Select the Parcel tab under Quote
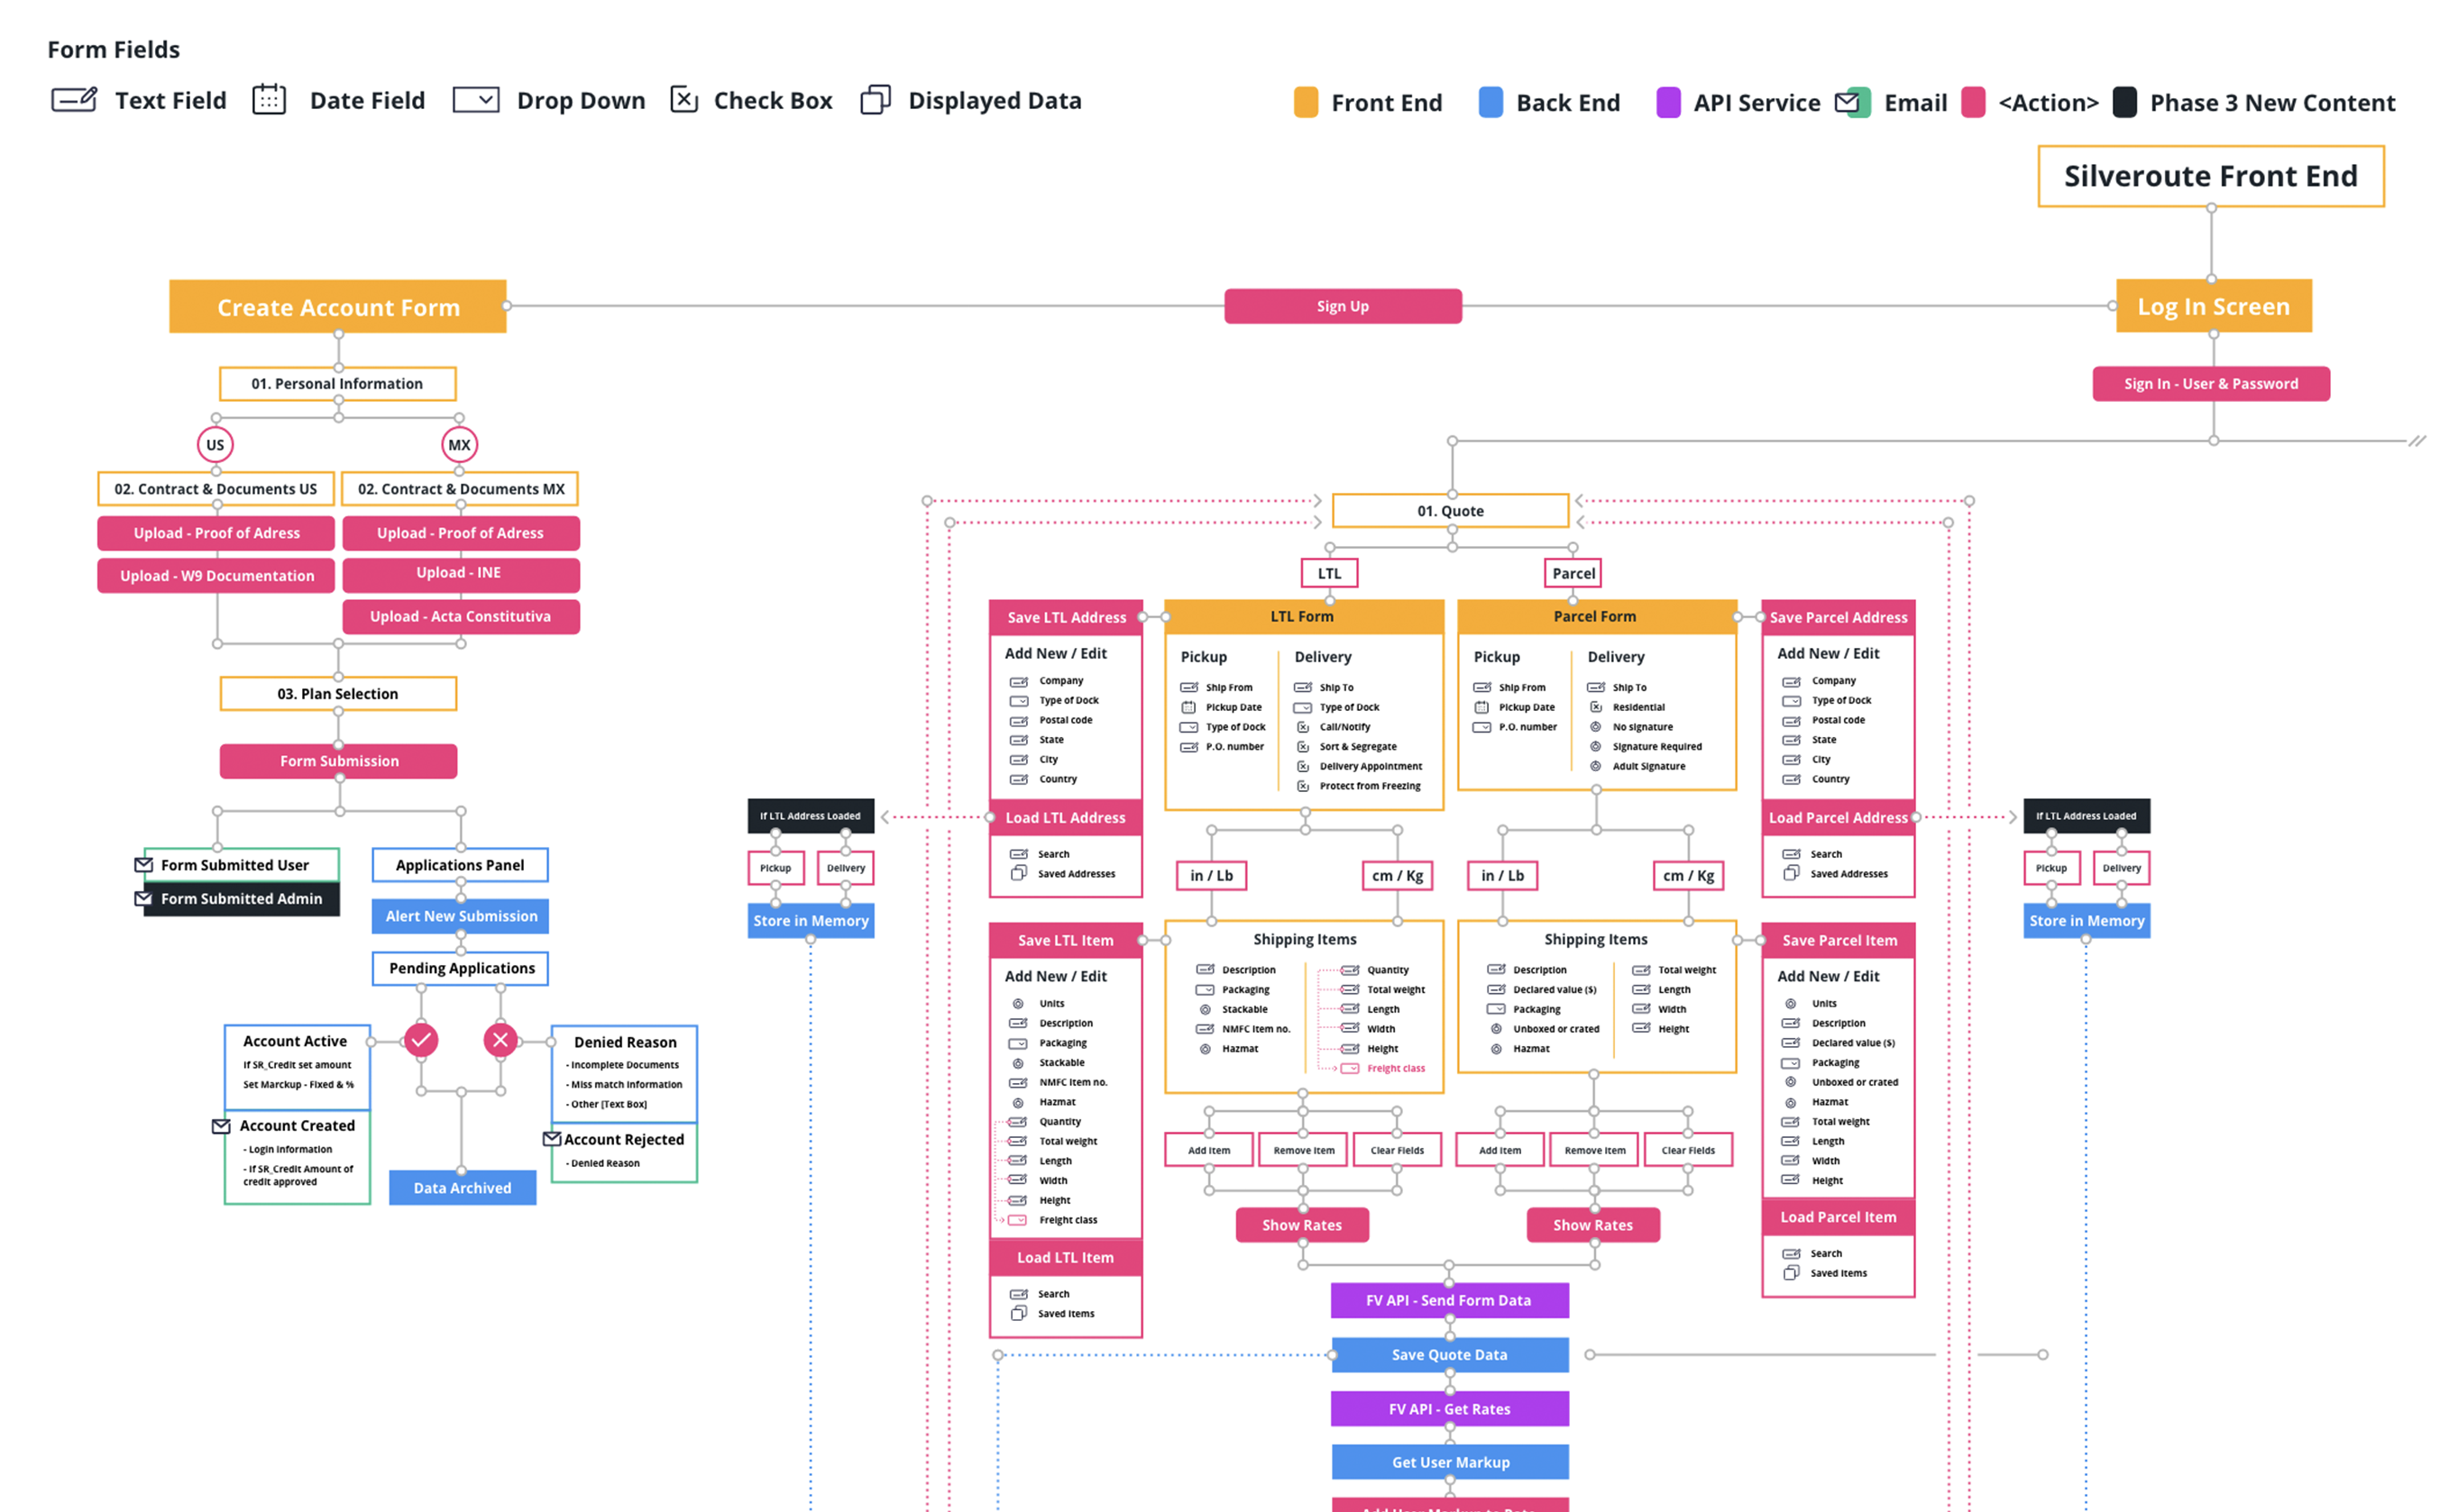This screenshot has width=2458, height=1512. (1573, 573)
